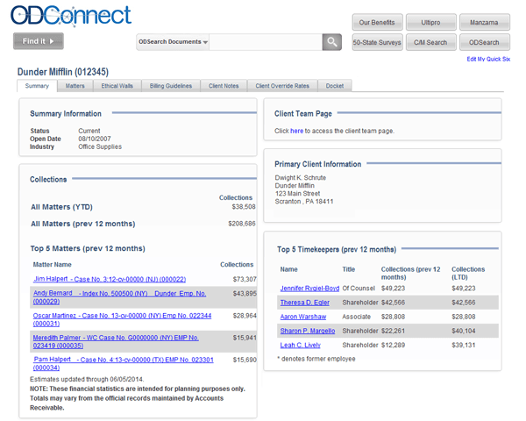Viewport: 526px width, 421px height.
Task: Click the Status value Current
Action: pos(89,131)
